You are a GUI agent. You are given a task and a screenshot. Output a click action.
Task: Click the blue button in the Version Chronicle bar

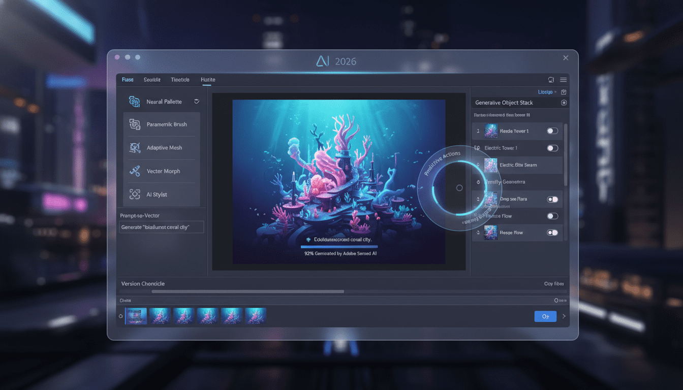[545, 316]
